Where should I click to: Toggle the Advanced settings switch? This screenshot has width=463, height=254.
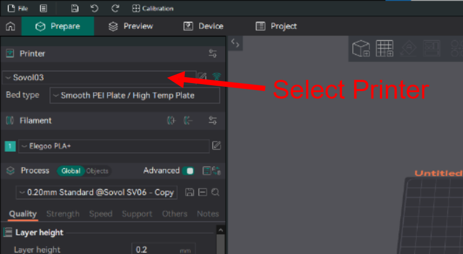tap(188, 171)
